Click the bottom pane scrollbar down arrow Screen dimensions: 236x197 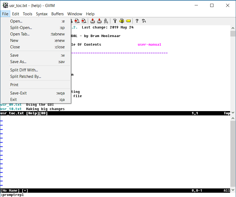click(233, 190)
